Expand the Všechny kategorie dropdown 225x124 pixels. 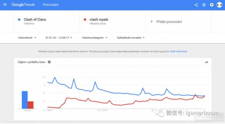(x=95, y=38)
